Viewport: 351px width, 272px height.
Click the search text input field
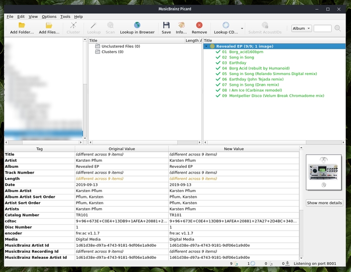coord(322,28)
